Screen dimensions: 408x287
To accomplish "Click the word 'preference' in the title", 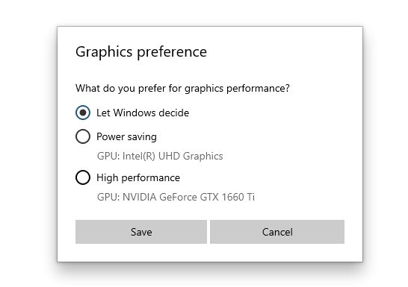I will coord(172,52).
